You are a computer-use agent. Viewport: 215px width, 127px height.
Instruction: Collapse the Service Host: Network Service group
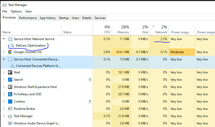[4, 39]
